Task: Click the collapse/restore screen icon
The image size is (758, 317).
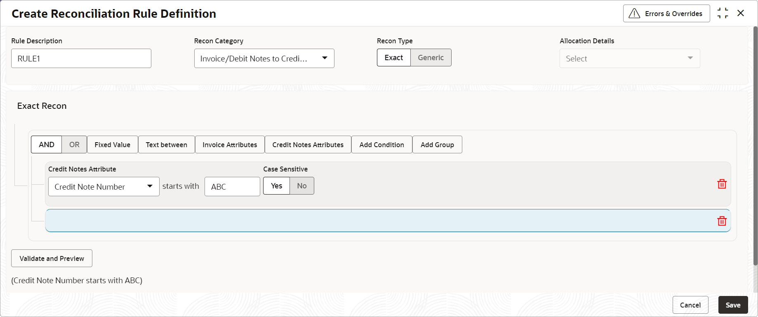Action: click(x=723, y=13)
